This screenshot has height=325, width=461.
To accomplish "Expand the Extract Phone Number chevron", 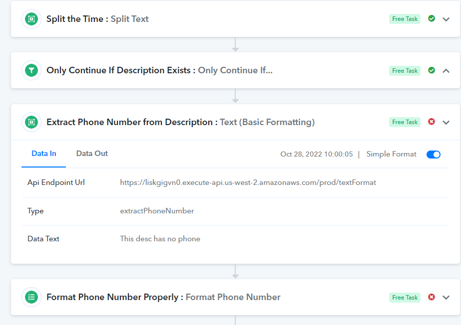I will click(446, 122).
